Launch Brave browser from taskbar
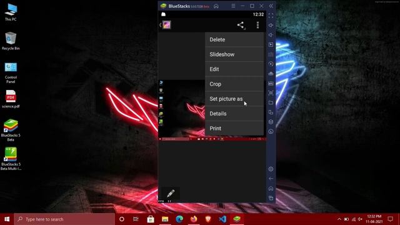This screenshot has width=400, height=225. click(x=208, y=219)
